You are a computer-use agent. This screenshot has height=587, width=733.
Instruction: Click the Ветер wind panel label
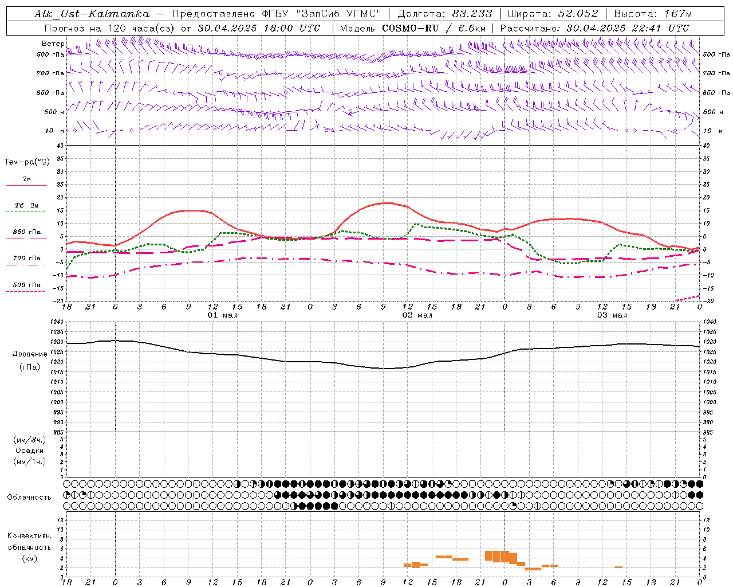[x=53, y=44]
